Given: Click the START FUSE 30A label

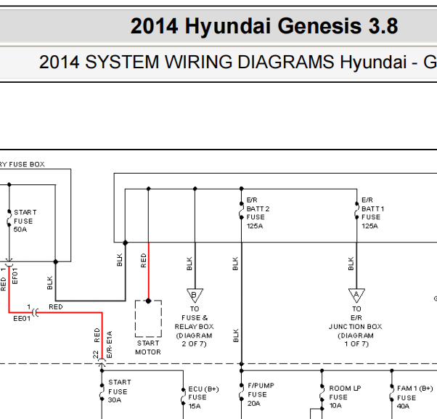Looking at the screenshot, I should pos(120,391).
